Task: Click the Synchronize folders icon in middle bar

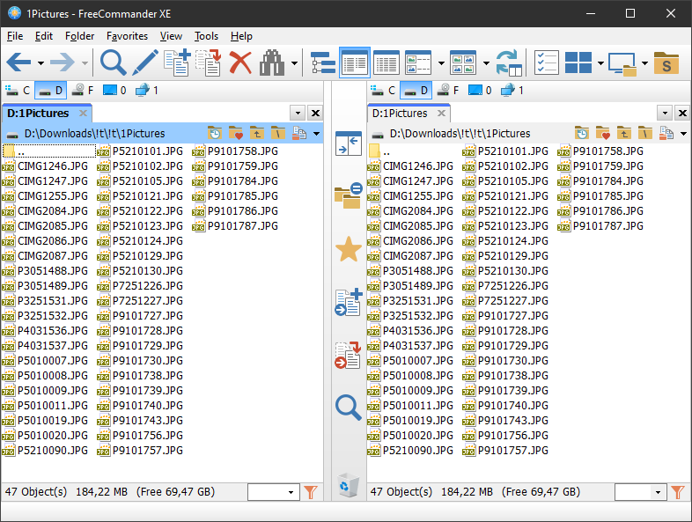Action: point(349,196)
